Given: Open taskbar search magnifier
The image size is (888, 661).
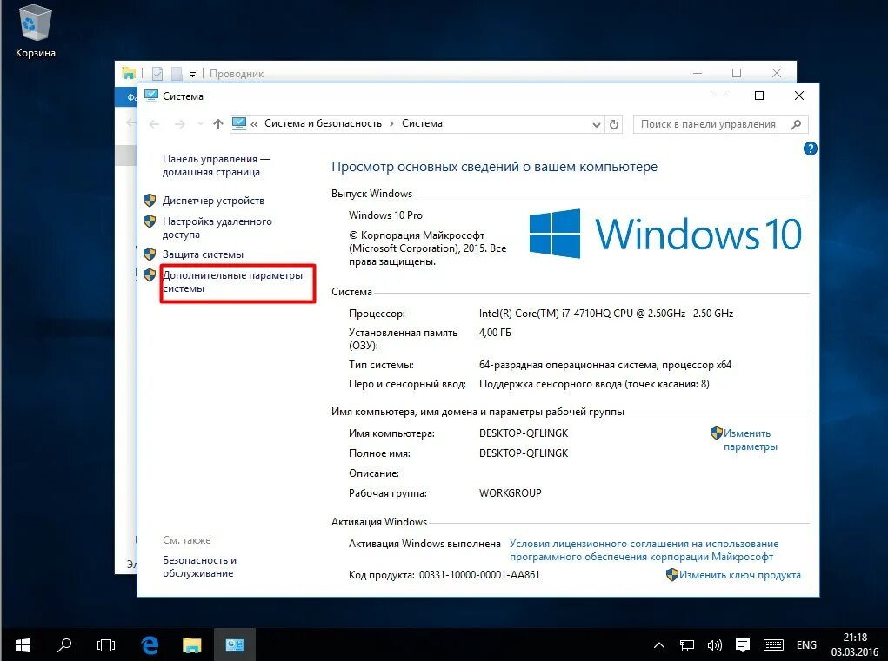Looking at the screenshot, I should click(x=64, y=645).
